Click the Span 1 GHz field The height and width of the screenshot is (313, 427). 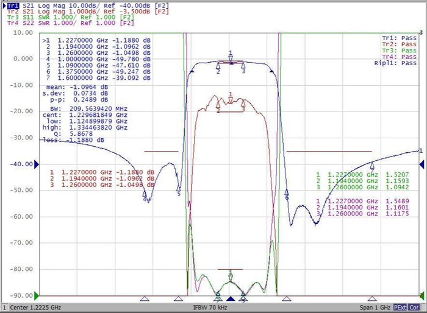(x=375, y=308)
